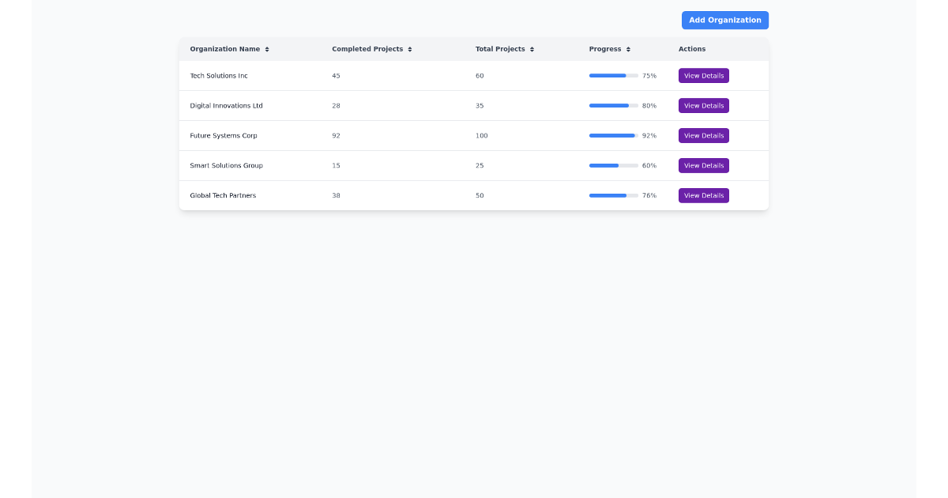Viewport: 948px width, 498px height.
Task: Click the sort icon beside Organization Name
Action: tap(267, 48)
